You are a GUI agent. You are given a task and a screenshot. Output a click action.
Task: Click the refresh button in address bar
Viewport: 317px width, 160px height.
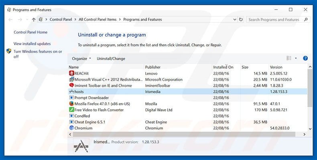pyautogui.click(x=241, y=20)
